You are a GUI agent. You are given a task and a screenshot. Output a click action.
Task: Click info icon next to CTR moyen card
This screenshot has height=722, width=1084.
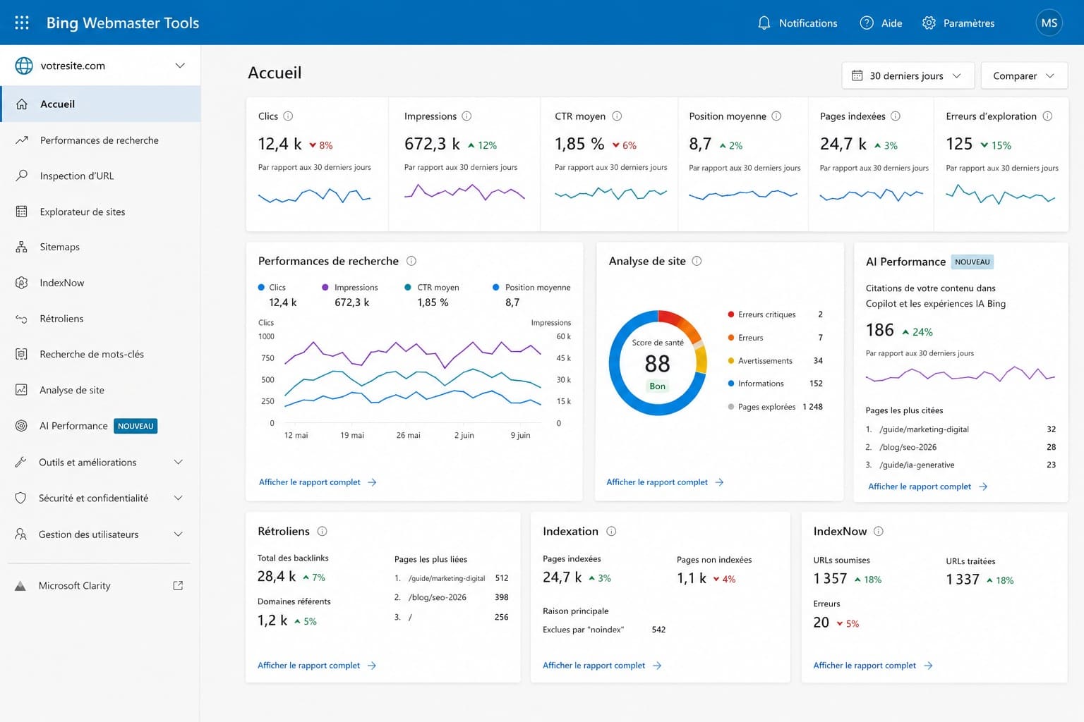point(617,116)
